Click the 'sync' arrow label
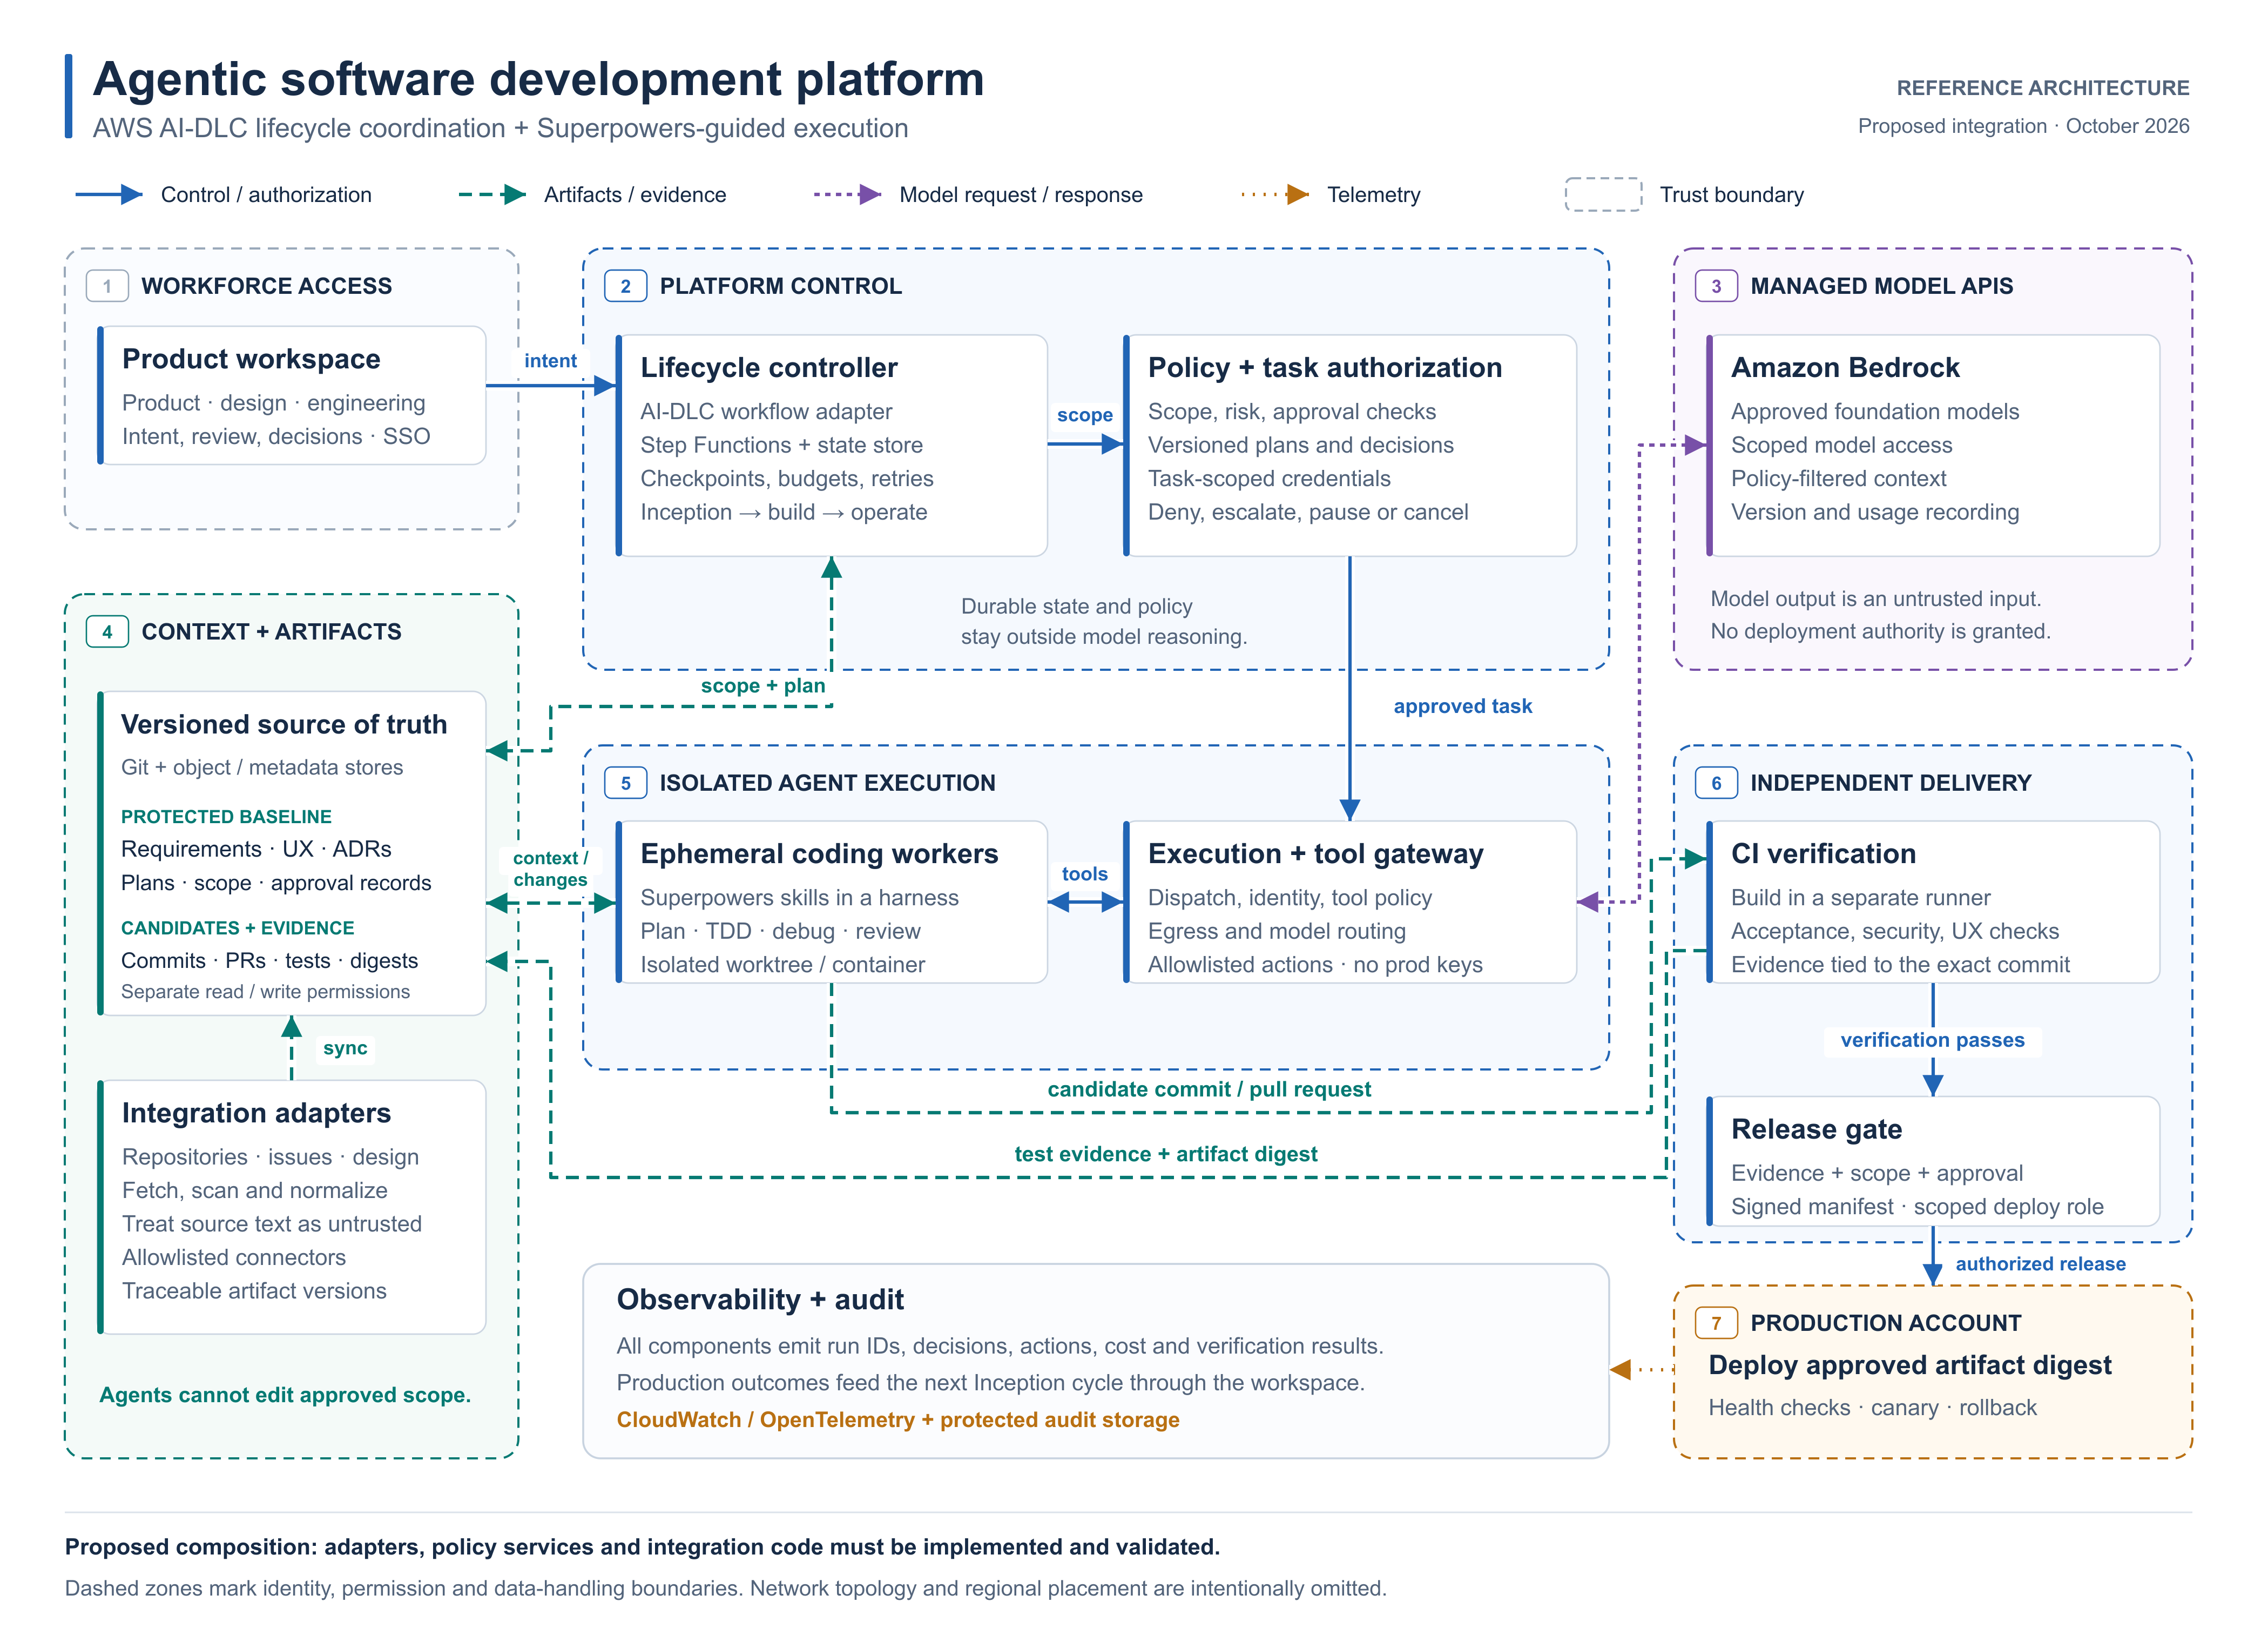 (x=345, y=1048)
